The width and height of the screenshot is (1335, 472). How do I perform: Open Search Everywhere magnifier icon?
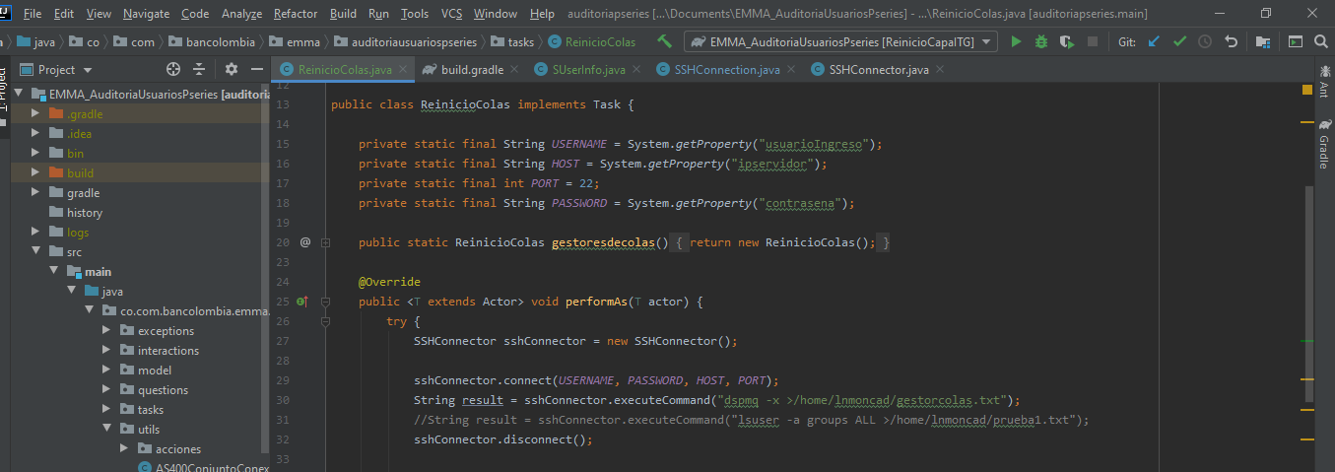click(x=1320, y=42)
